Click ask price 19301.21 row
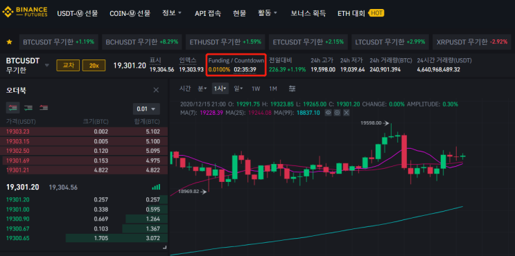The image size is (515, 256). (x=84, y=170)
